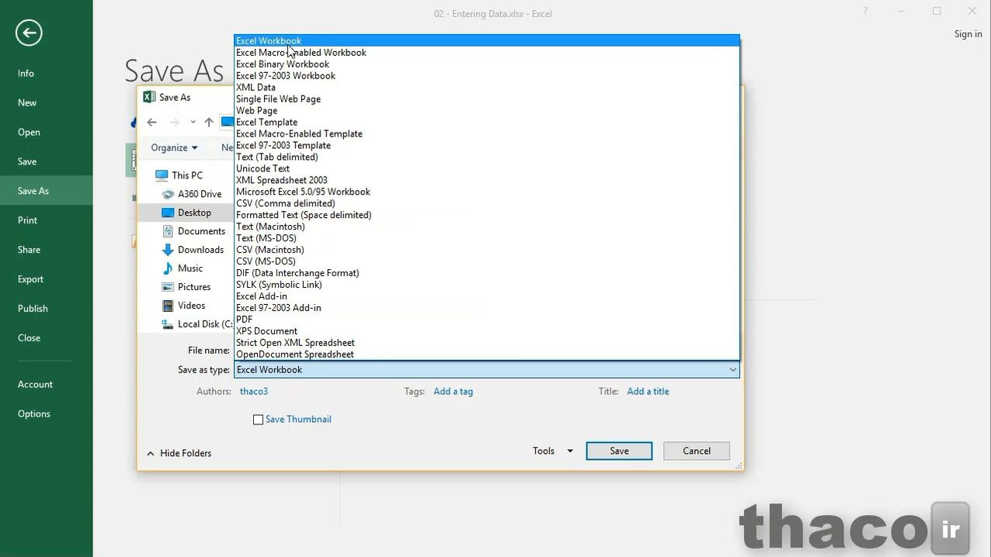
Task: Choose Excel Workbook file type
Action: (487, 41)
